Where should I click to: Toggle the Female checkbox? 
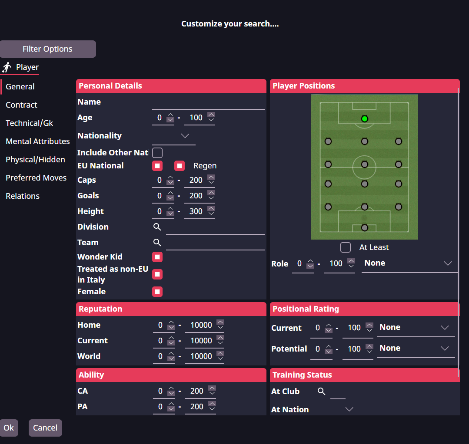point(157,292)
